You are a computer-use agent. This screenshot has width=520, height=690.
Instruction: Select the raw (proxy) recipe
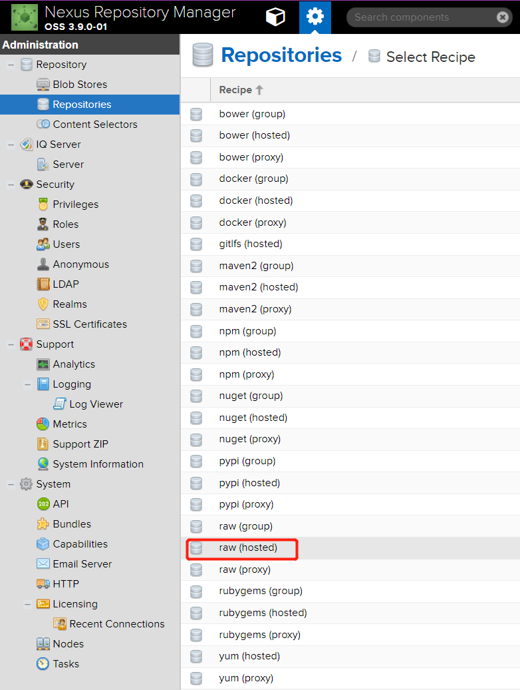[x=350, y=569]
